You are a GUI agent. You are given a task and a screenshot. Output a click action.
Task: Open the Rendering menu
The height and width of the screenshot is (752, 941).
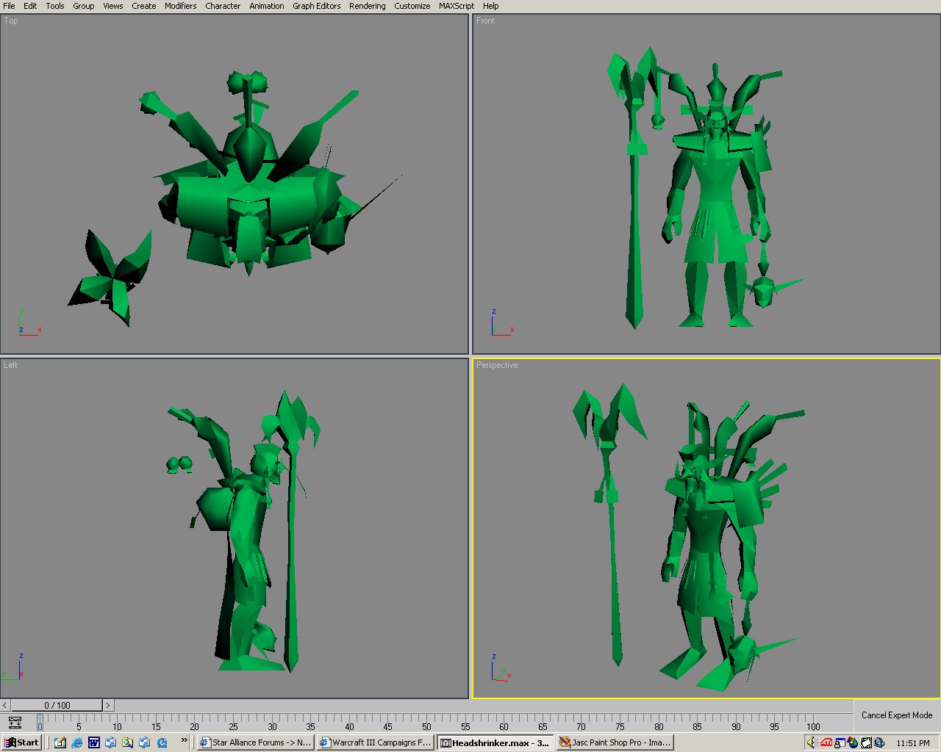click(367, 6)
